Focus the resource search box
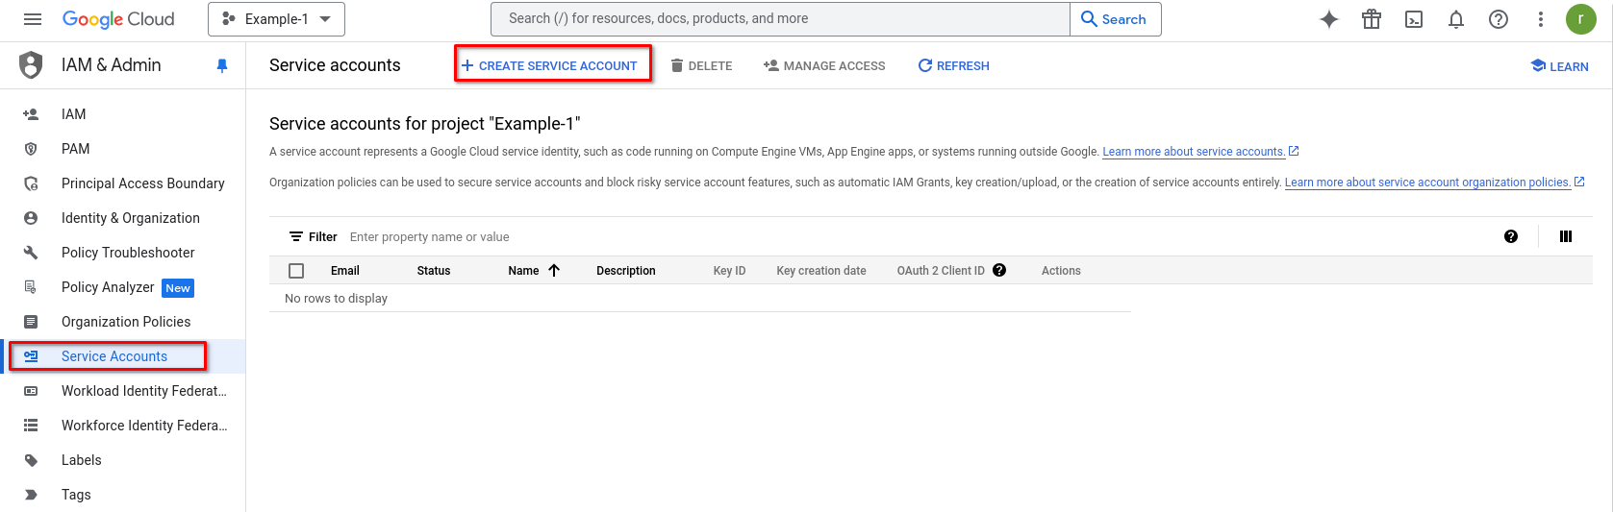Image resolution: width=1613 pixels, height=512 pixels. [780, 19]
